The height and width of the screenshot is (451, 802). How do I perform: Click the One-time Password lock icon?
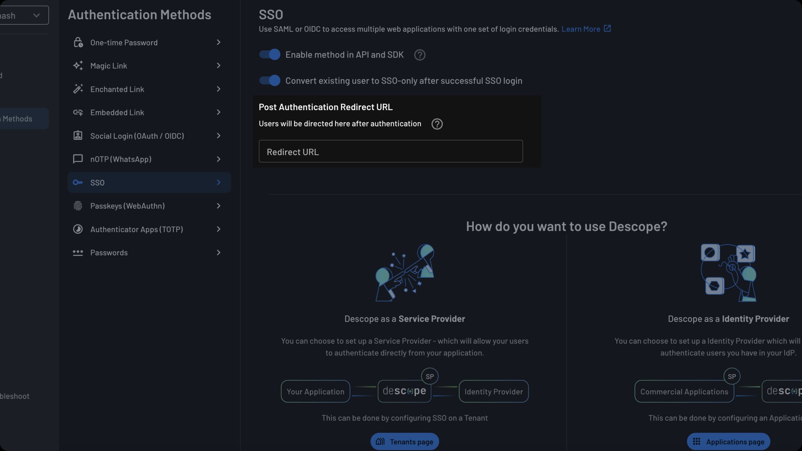78,42
